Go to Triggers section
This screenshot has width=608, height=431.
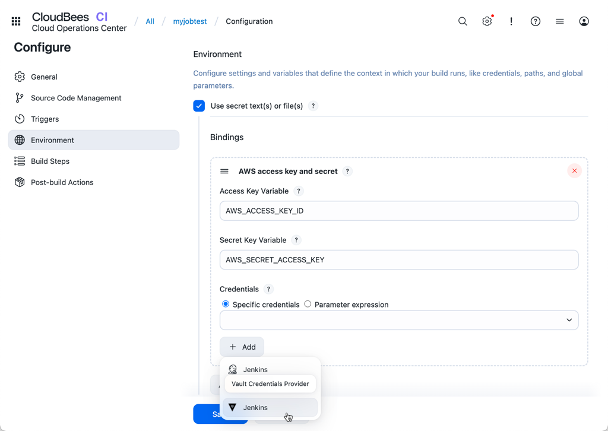tap(93, 119)
